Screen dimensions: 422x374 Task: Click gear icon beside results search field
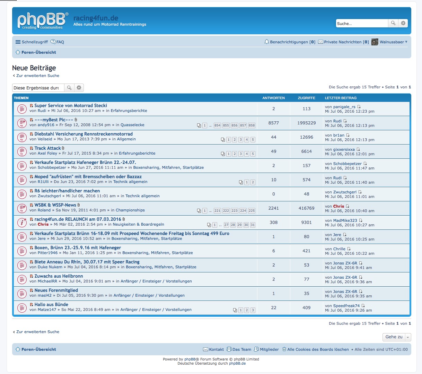[x=79, y=88]
